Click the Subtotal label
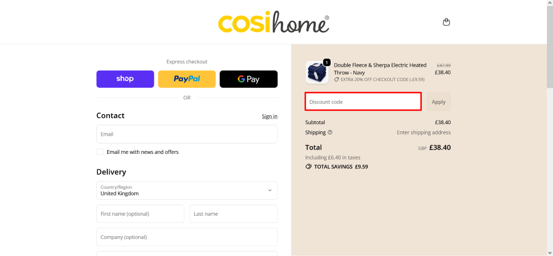The image size is (553, 256). (x=315, y=122)
